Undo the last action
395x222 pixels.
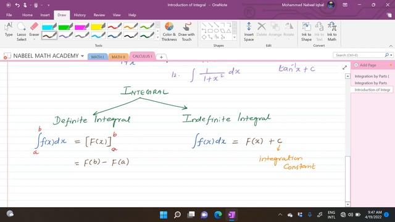[x=17, y=5]
